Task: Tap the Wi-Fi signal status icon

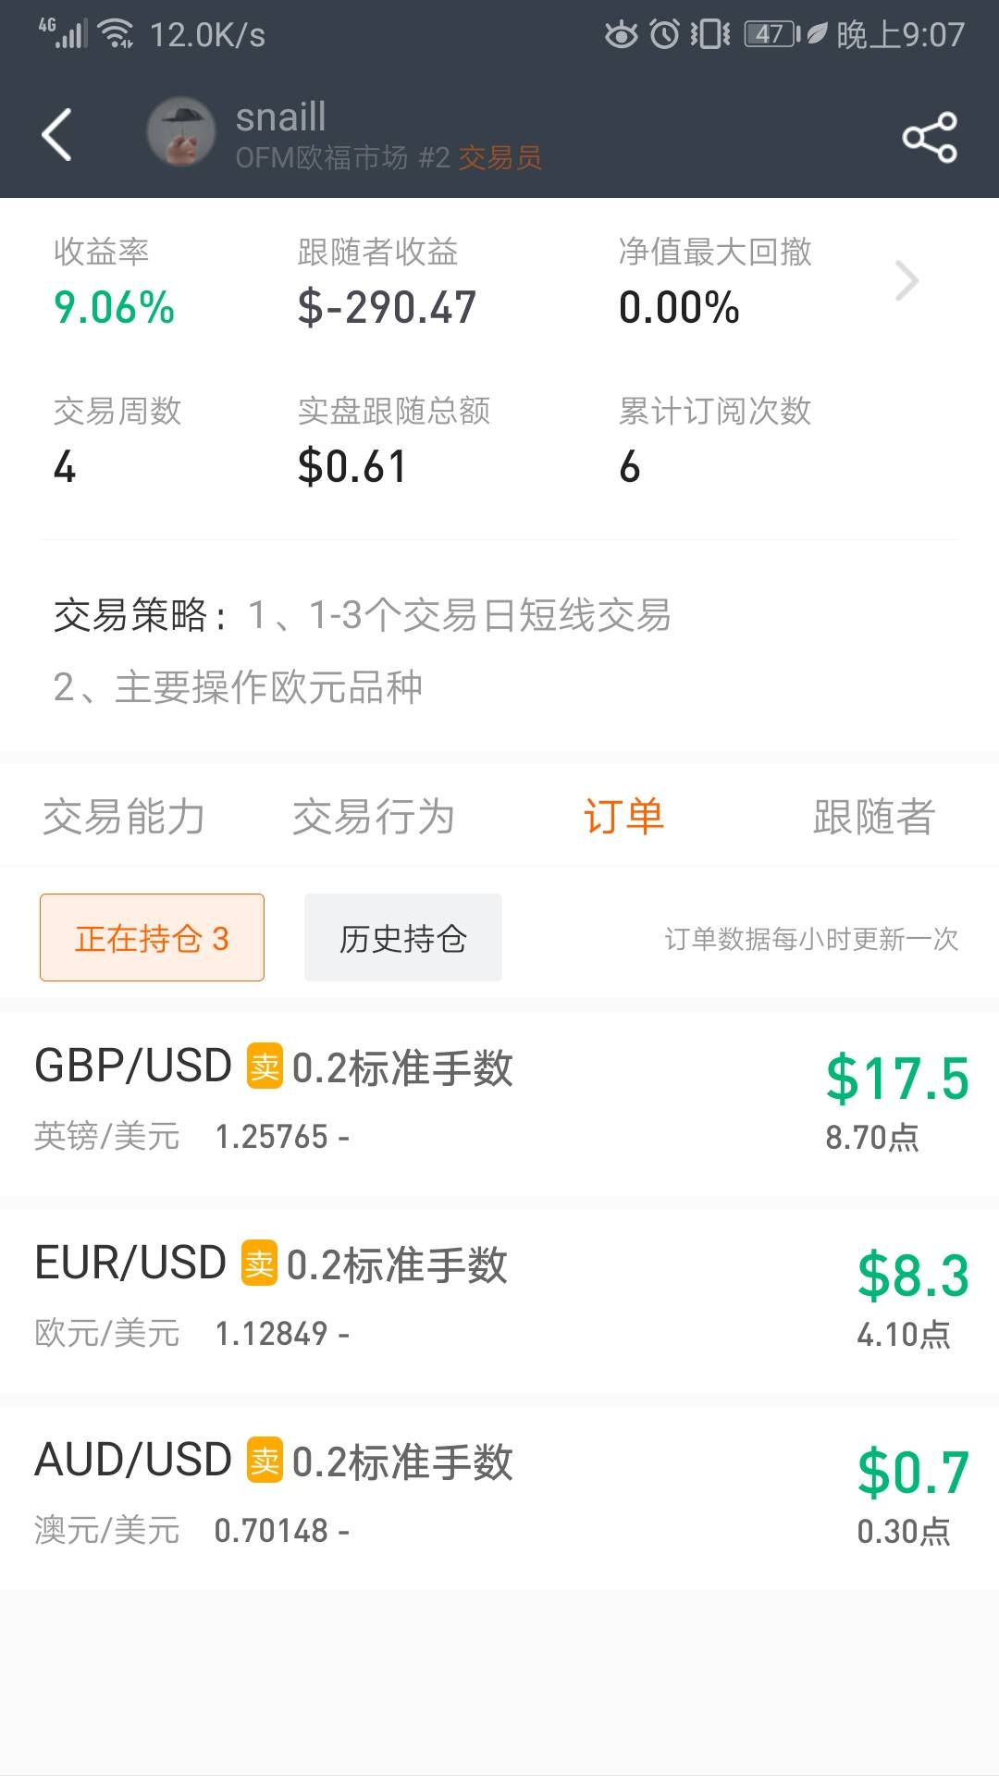Action: [x=117, y=34]
